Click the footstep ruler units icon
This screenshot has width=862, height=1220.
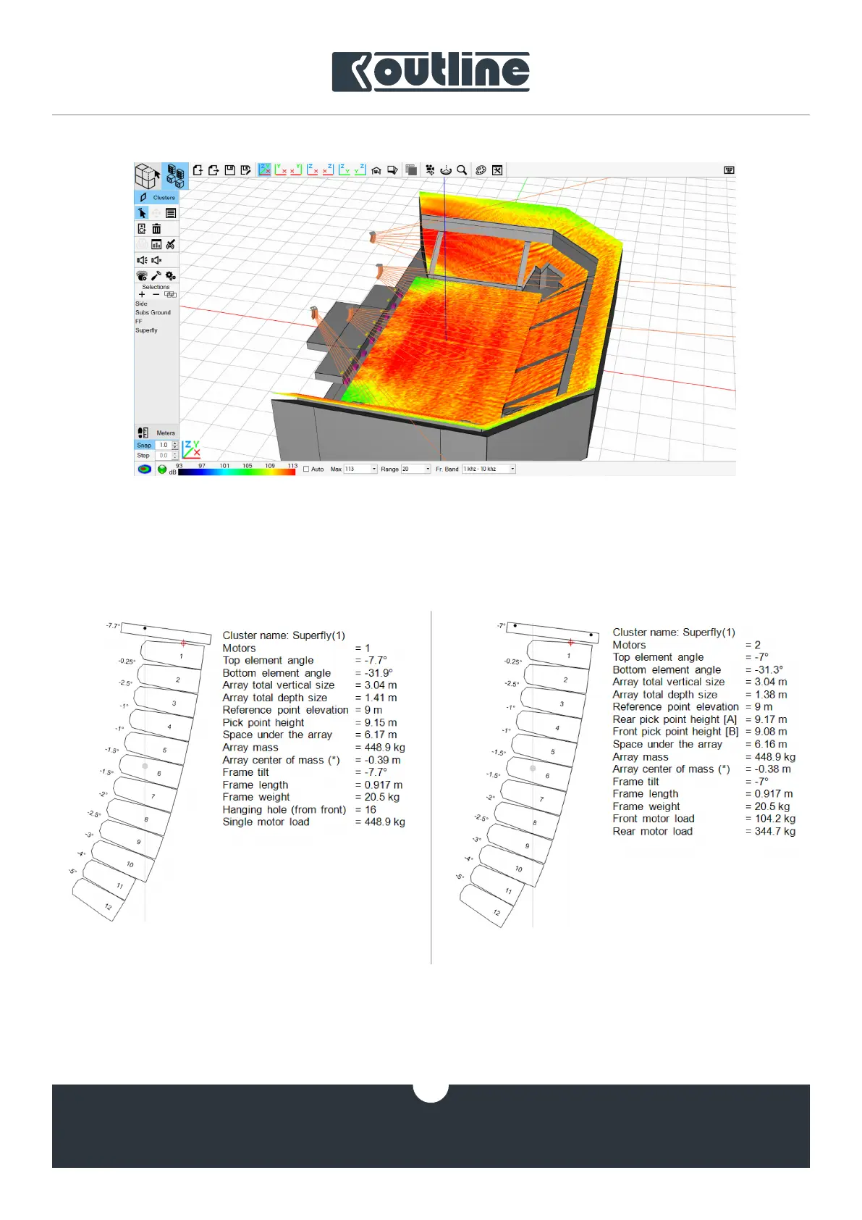pos(143,433)
